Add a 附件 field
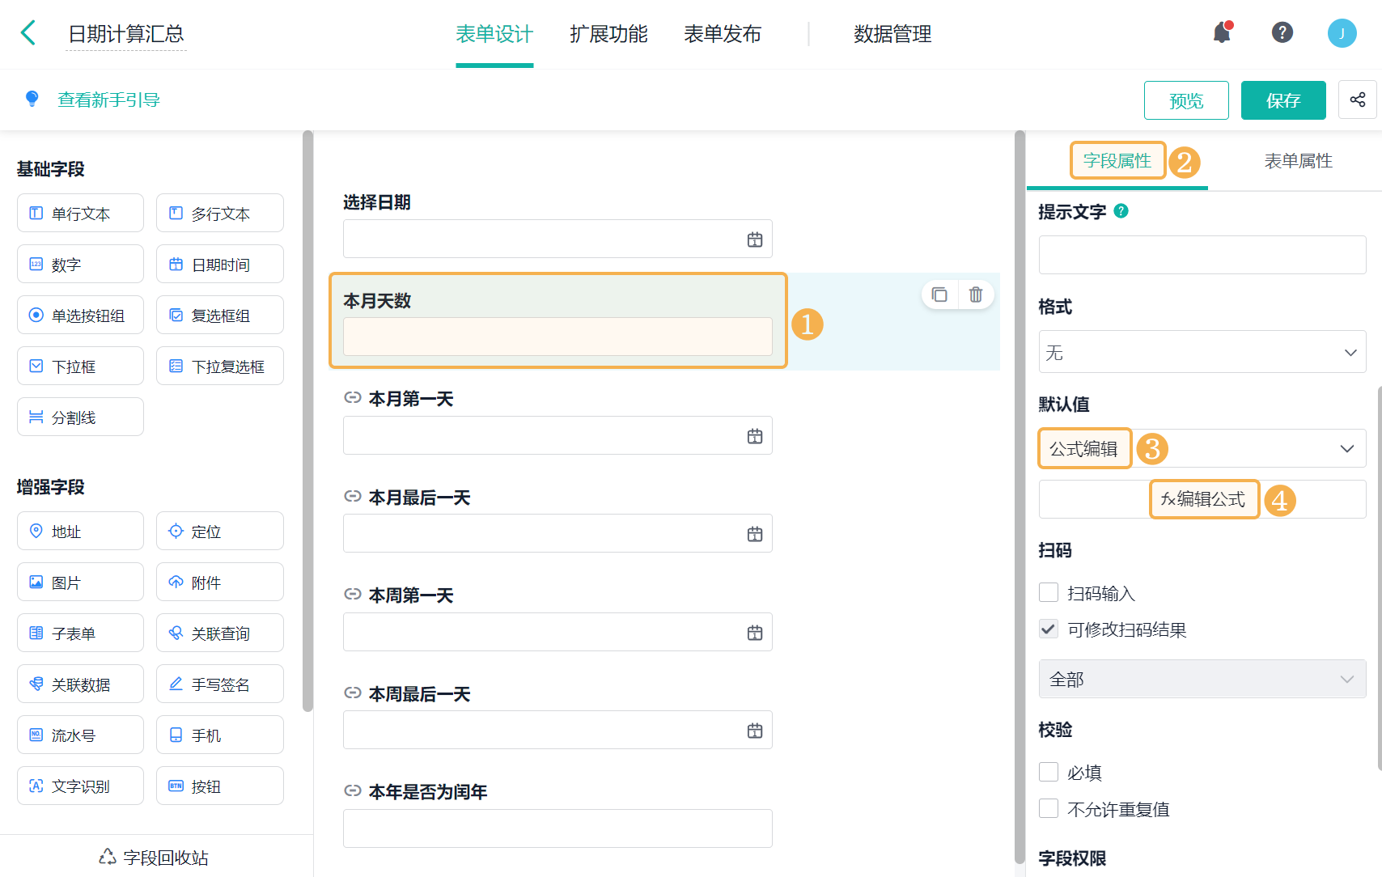This screenshot has width=1382, height=877. [x=220, y=582]
